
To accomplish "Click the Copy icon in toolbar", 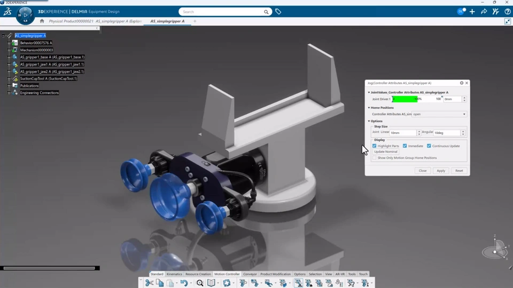I will [x=160, y=283].
